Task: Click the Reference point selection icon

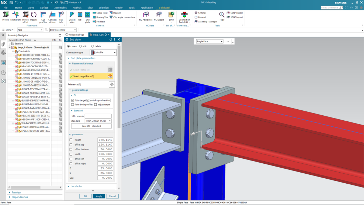Action: [x=112, y=84]
